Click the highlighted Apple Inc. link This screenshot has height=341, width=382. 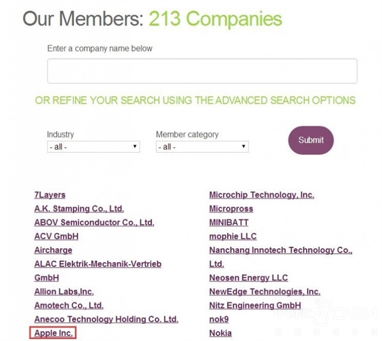54,333
